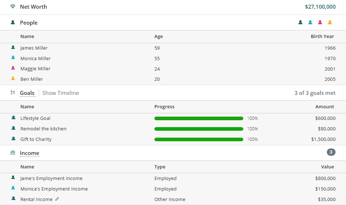Open Monica's Employment Income entry
Image resolution: width=346 pixels, height=205 pixels.
(54, 189)
